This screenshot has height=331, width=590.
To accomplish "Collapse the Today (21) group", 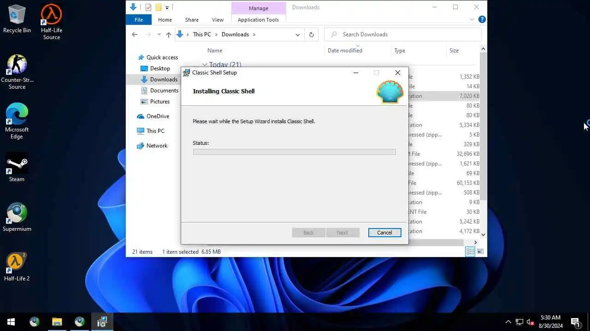I will coord(205,65).
